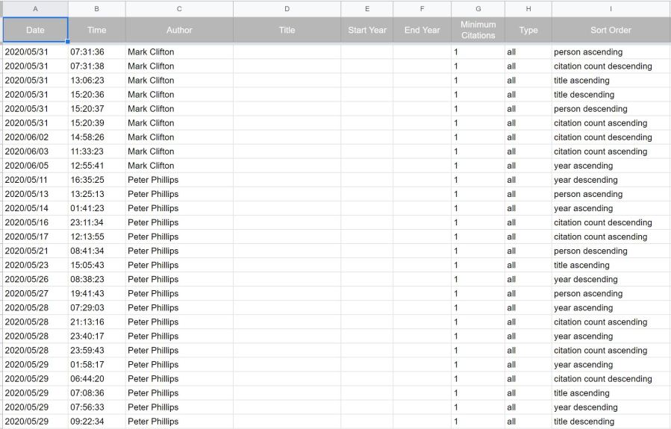The width and height of the screenshot is (671, 429).
Task: Click column G header letter
Action: pyautogui.click(x=478, y=8)
